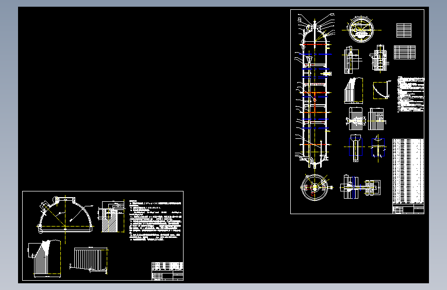447x290 pixels.
Task: Click the large parts list table in right sheet
Action: [x=408, y=171]
